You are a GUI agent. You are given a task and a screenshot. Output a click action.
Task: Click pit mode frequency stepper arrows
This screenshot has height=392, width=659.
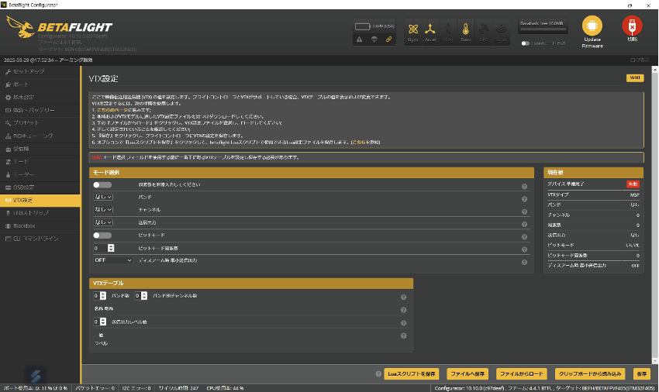point(111,249)
